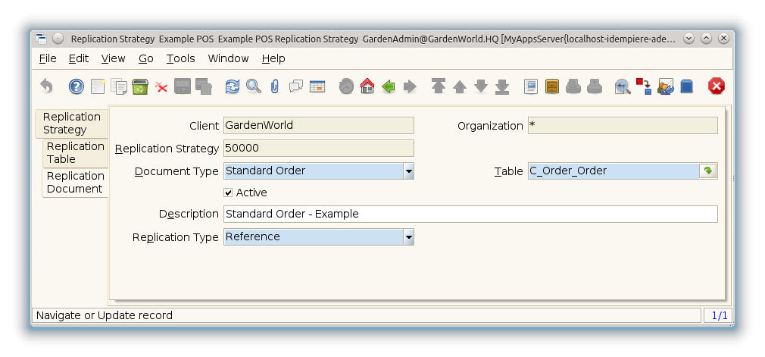Click the Delete record red X icon
Screen dimensions: 765x357
coord(161,86)
